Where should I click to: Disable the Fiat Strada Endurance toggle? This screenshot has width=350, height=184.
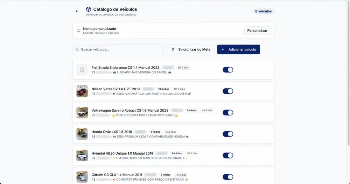click(x=228, y=70)
